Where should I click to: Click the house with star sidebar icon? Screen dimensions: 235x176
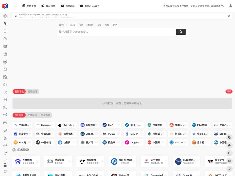point(5,54)
